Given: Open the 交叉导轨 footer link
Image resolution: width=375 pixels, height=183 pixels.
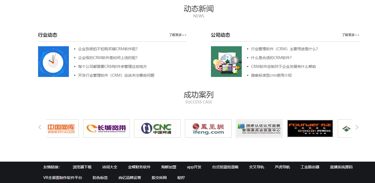Looking at the screenshot, I should pos(257,167).
